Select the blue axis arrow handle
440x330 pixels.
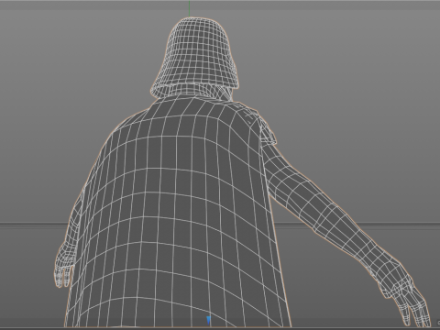[x=208, y=321]
